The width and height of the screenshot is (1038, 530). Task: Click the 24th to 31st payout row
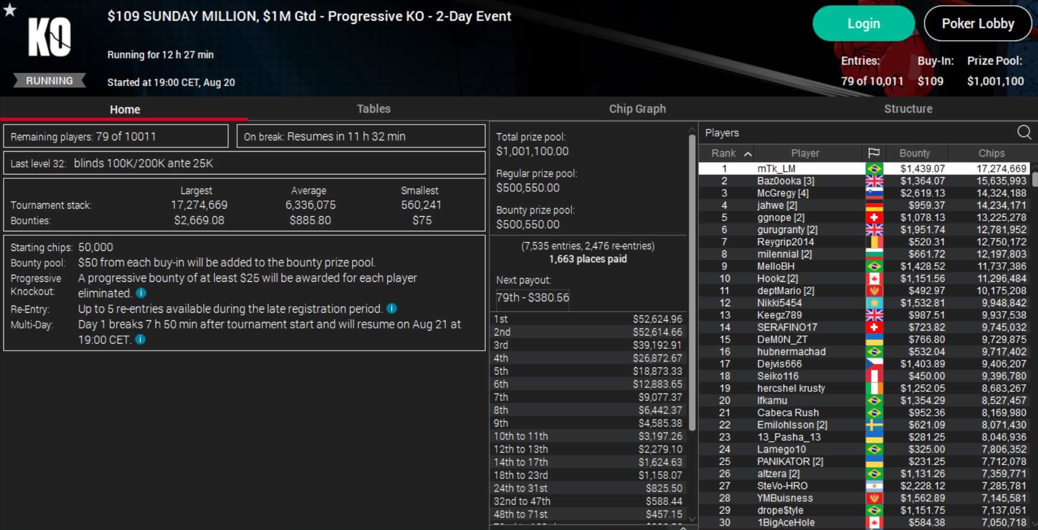pos(588,488)
